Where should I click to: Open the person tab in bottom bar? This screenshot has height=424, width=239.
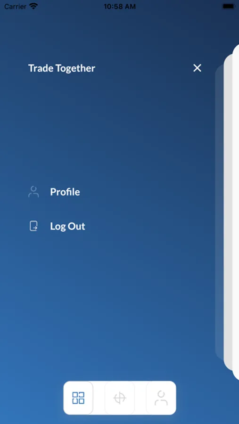coord(161,398)
